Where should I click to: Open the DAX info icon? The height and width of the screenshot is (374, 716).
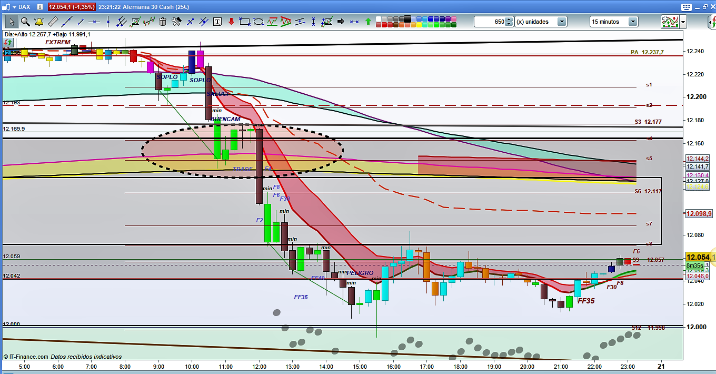[x=40, y=7]
